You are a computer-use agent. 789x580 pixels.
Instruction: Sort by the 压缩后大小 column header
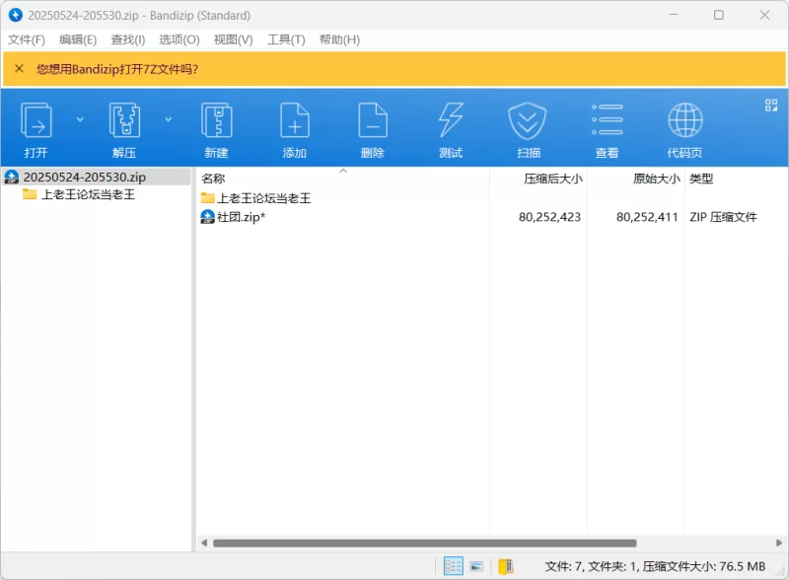point(538,179)
